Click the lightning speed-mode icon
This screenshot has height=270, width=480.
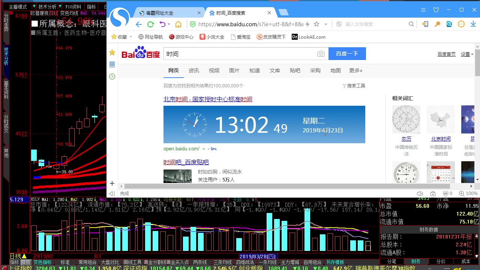(307, 24)
